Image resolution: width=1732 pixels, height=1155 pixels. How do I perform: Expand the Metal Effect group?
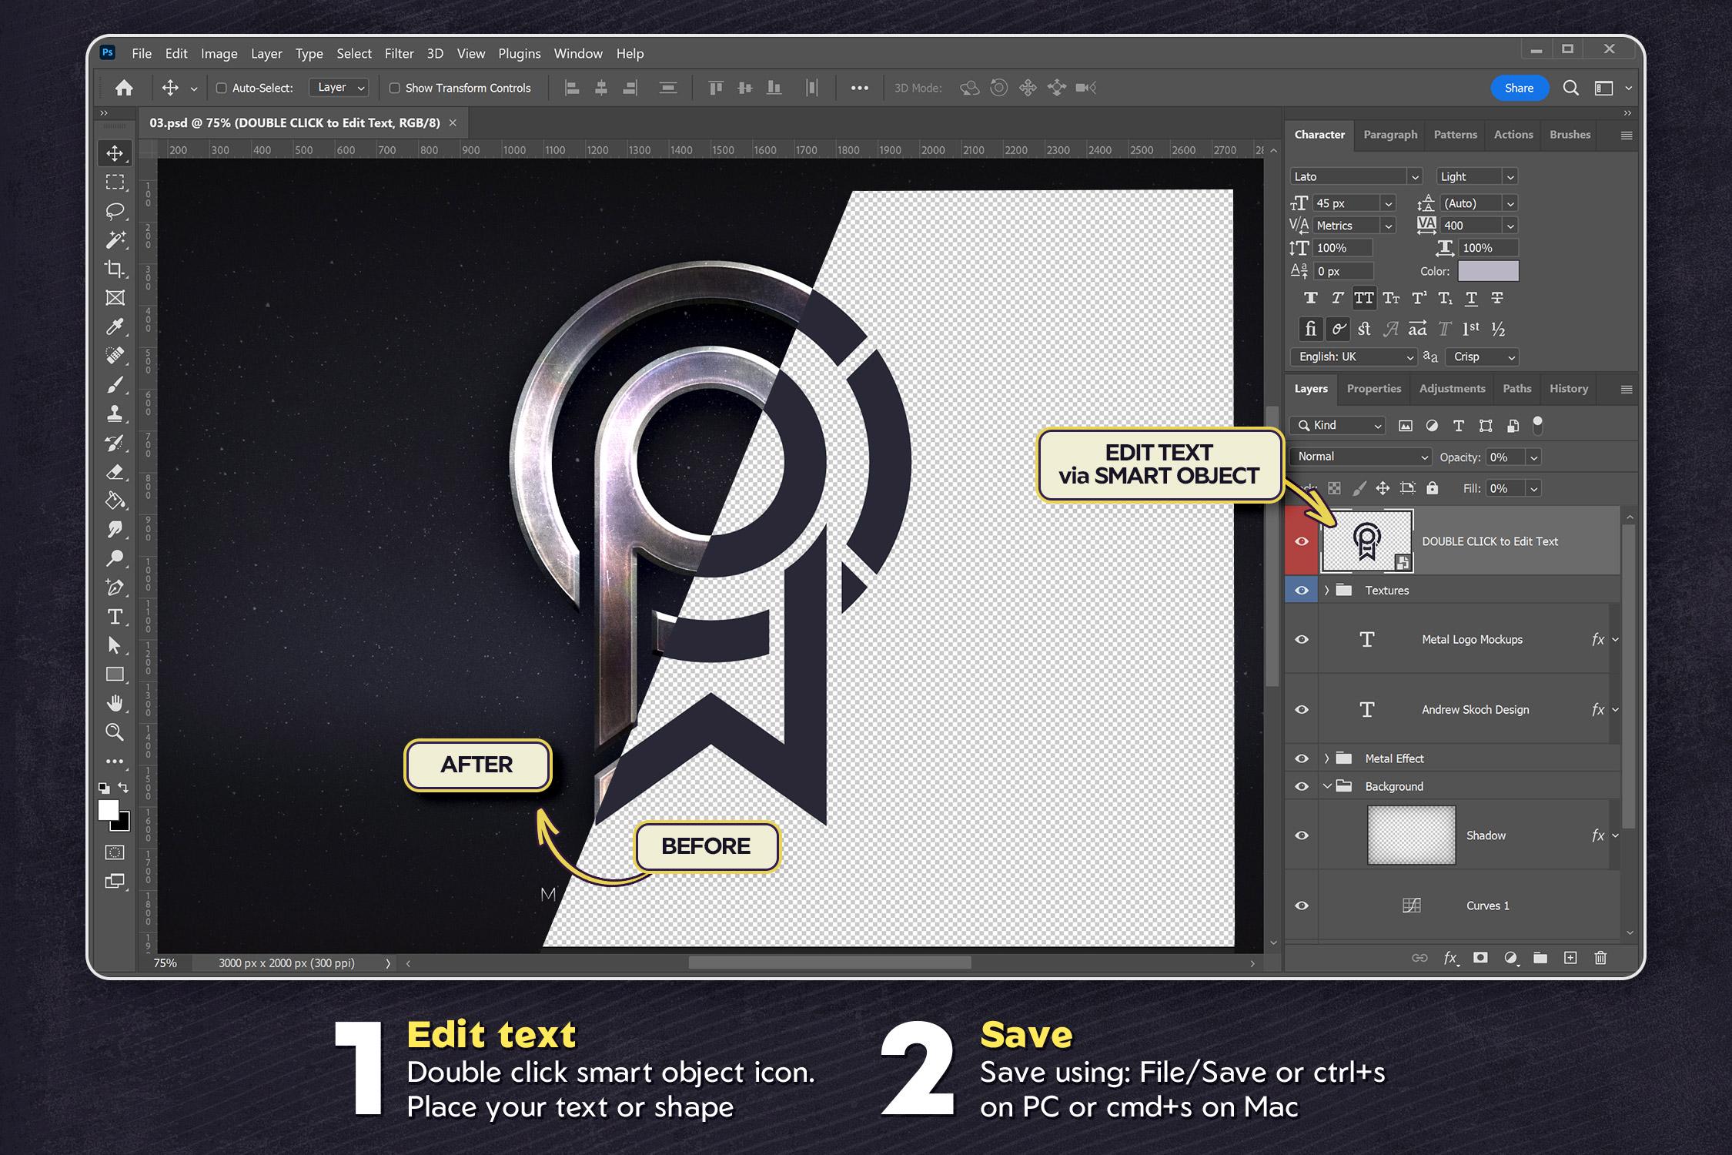pyautogui.click(x=1326, y=758)
